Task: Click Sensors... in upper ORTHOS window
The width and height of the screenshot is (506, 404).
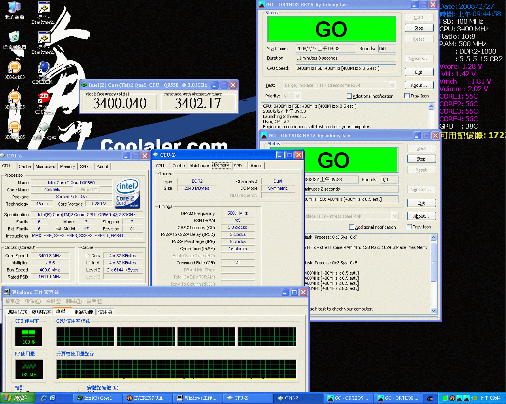Action: pyautogui.click(x=419, y=58)
